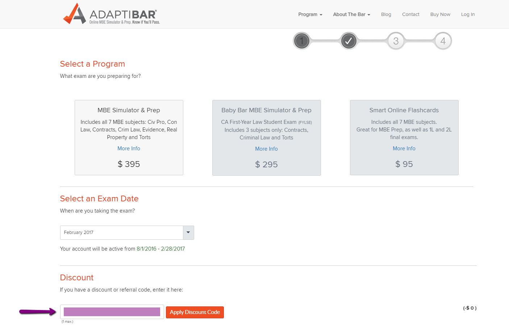Go to the Contact page
Screen dimensions: 509x335
[410, 14]
